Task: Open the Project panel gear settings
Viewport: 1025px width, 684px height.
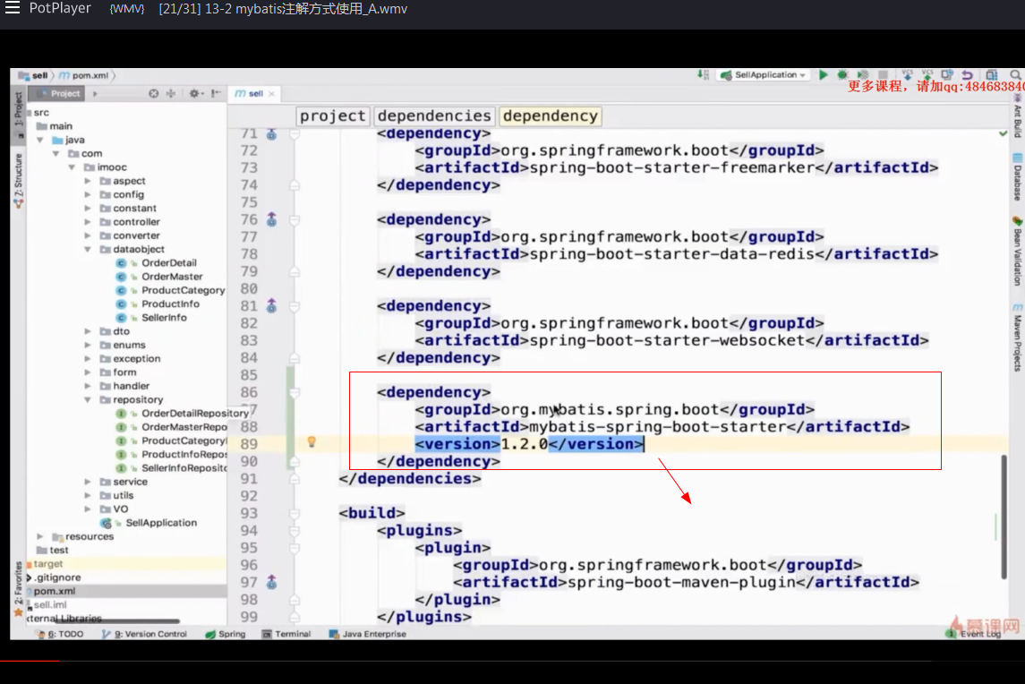Action: coord(195,93)
